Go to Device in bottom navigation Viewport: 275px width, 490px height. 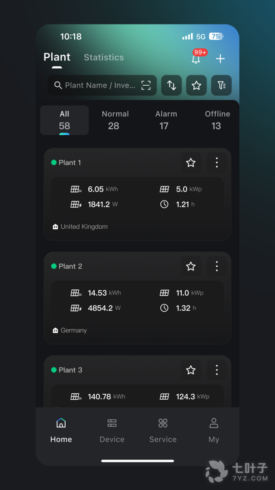point(112,430)
